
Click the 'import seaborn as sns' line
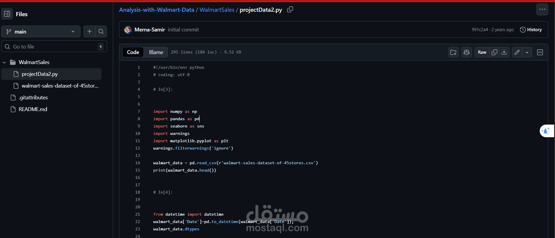point(179,126)
